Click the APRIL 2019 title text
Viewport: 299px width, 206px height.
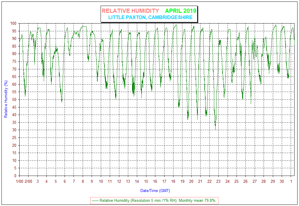click(x=181, y=11)
